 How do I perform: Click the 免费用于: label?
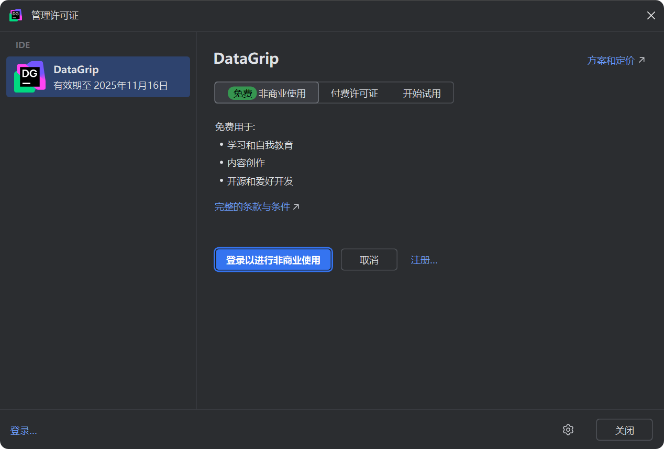click(x=235, y=127)
